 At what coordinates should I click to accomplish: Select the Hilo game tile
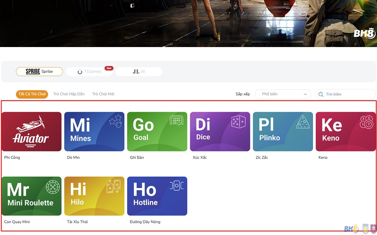click(x=94, y=196)
